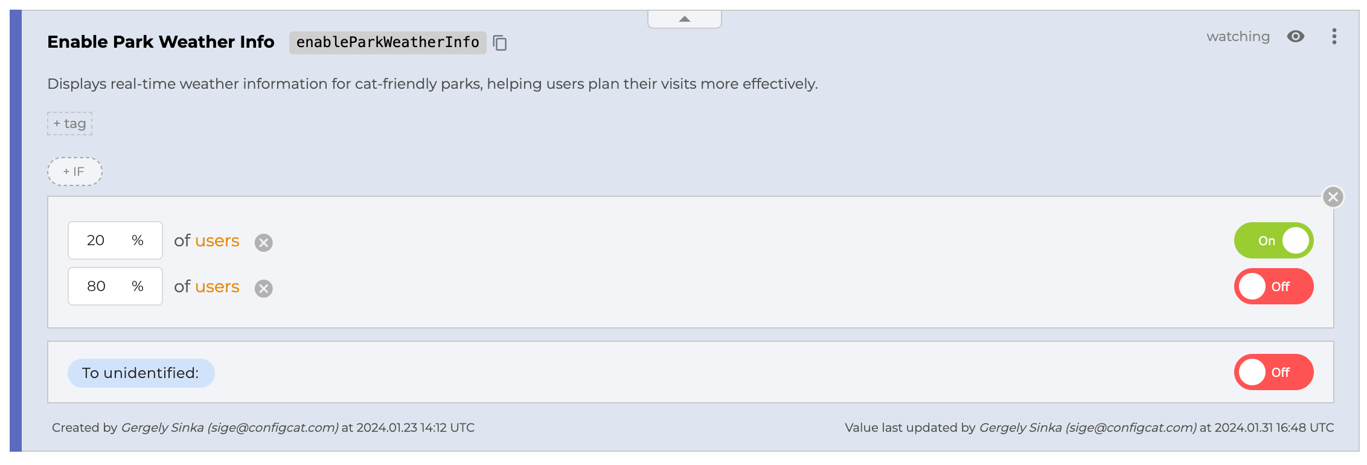The width and height of the screenshot is (1367, 465).
Task: Remove the 80% of users option
Action: 263,289
